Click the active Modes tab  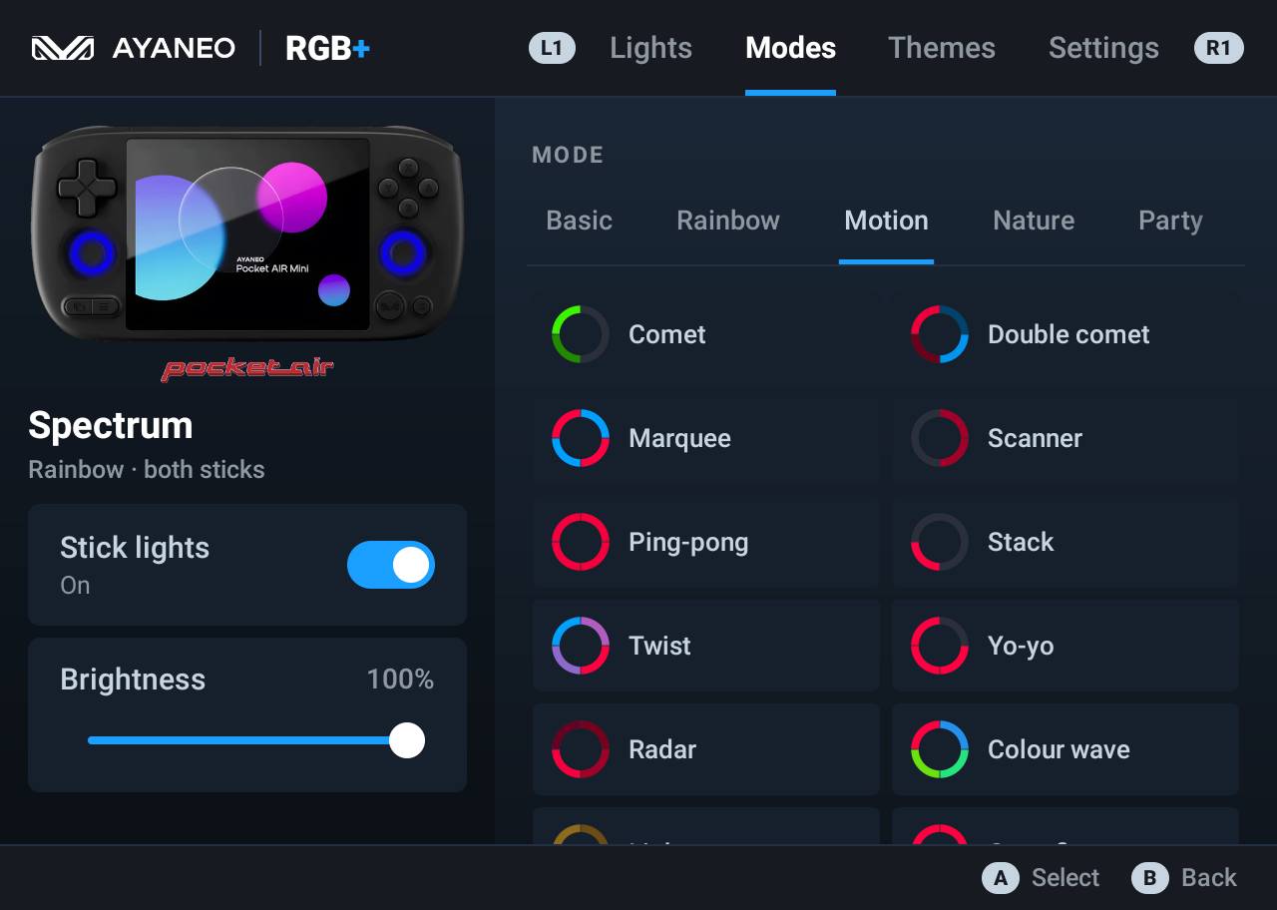point(790,48)
